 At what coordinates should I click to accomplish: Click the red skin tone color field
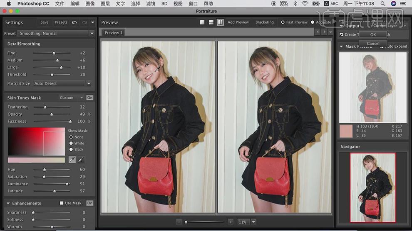point(37,142)
